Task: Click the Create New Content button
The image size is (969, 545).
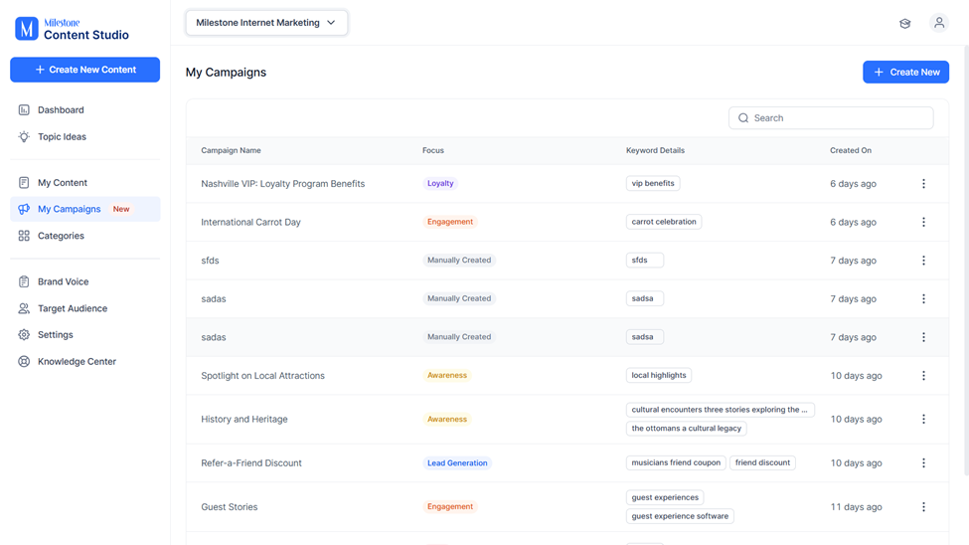Action: (85, 70)
